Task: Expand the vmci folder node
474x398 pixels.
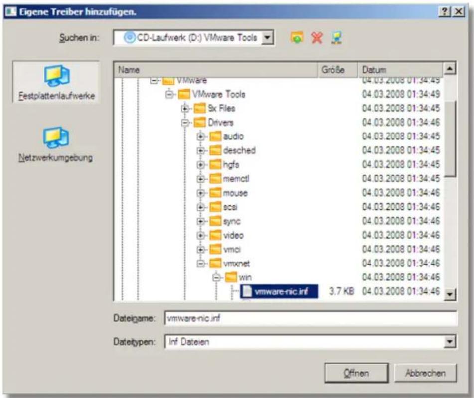Action: click(x=200, y=250)
